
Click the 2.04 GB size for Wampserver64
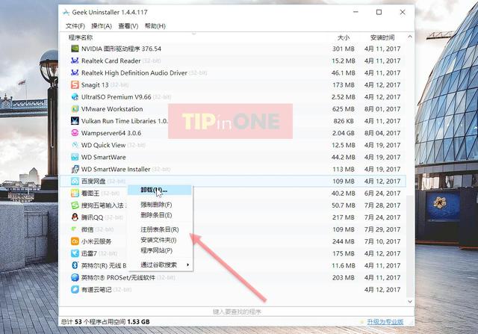click(x=344, y=133)
